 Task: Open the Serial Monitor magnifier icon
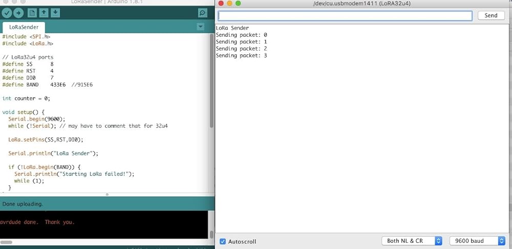202,13
